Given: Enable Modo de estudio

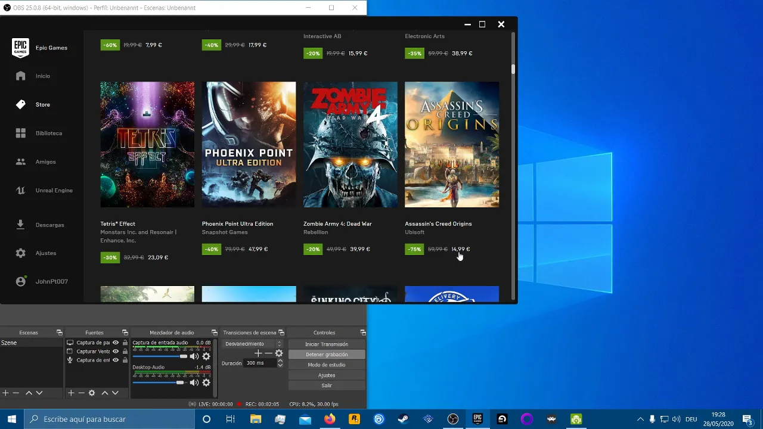Looking at the screenshot, I should [327, 365].
